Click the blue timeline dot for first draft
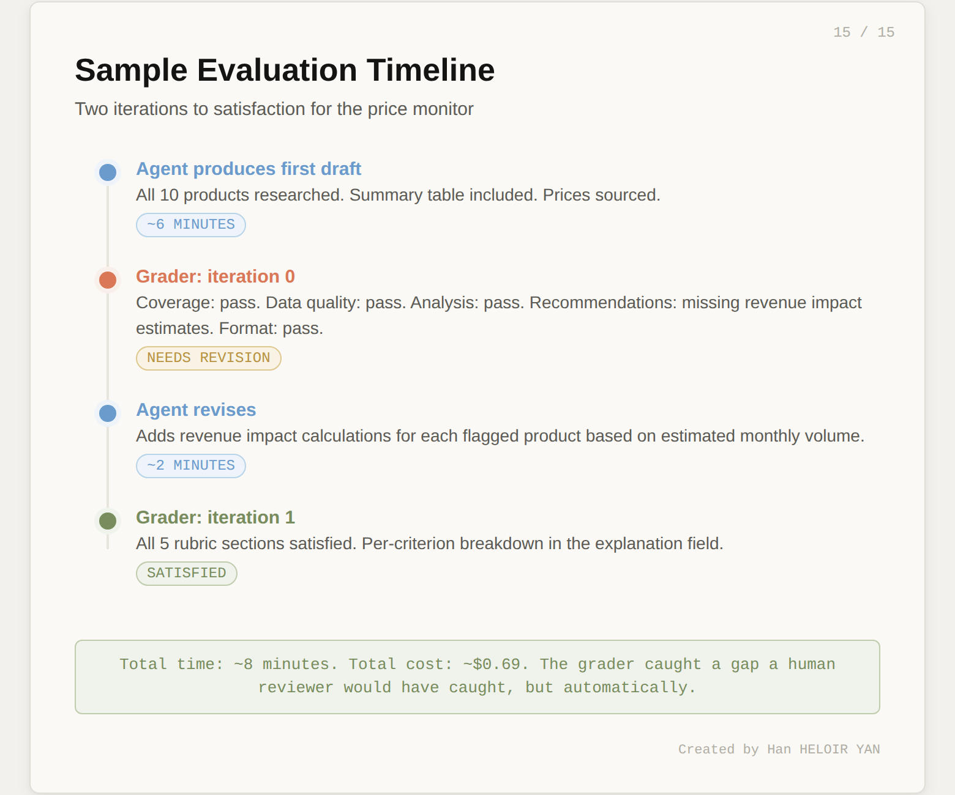 (x=107, y=172)
